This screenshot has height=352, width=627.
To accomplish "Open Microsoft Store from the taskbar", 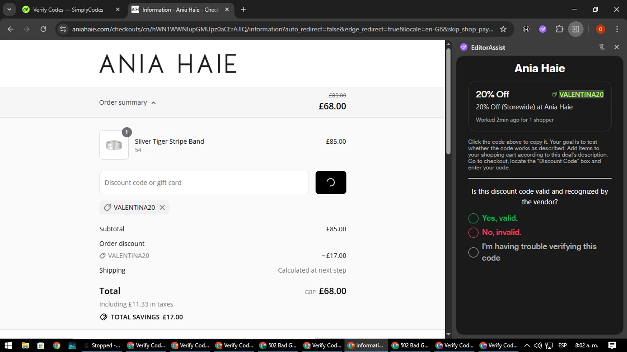I will point(41,345).
